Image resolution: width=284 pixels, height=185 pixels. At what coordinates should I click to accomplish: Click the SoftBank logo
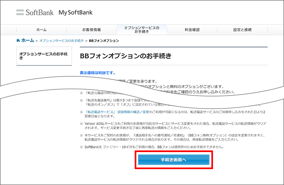35,12
